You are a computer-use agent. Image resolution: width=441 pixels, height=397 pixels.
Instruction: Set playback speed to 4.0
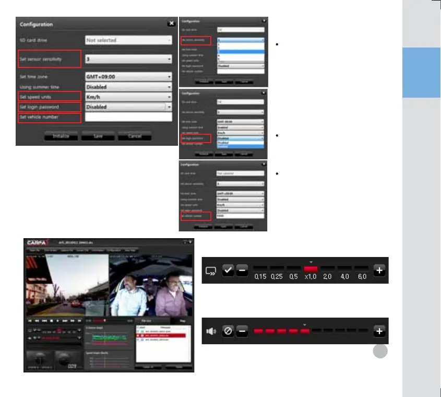pos(344,273)
